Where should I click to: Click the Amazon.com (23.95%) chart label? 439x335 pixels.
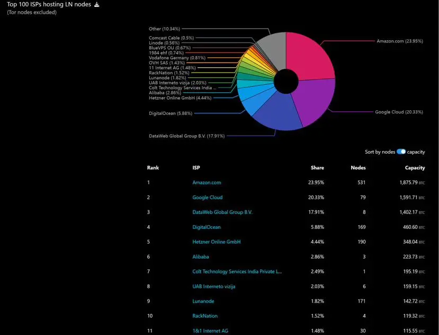(399, 41)
